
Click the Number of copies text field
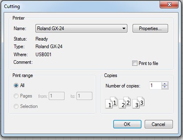(155, 86)
